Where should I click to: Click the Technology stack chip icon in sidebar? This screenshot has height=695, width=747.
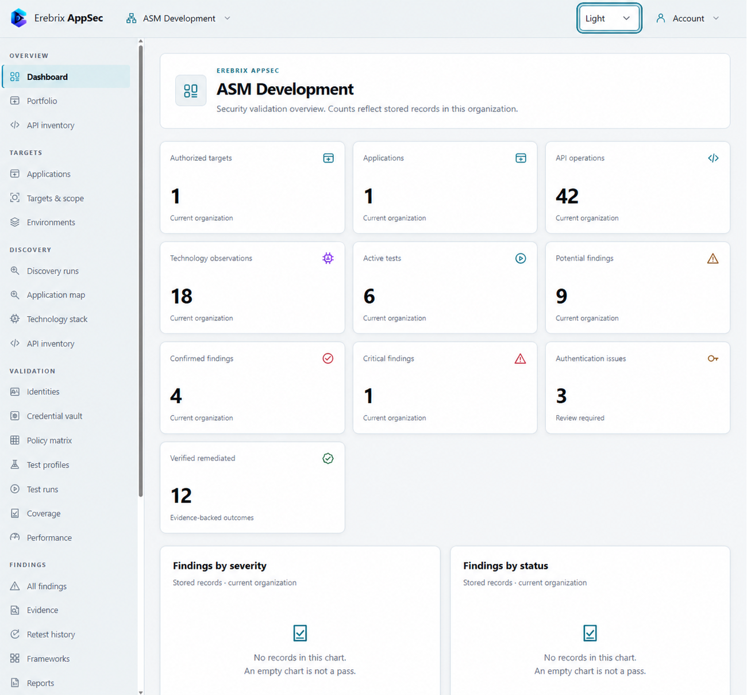[15, 318]
